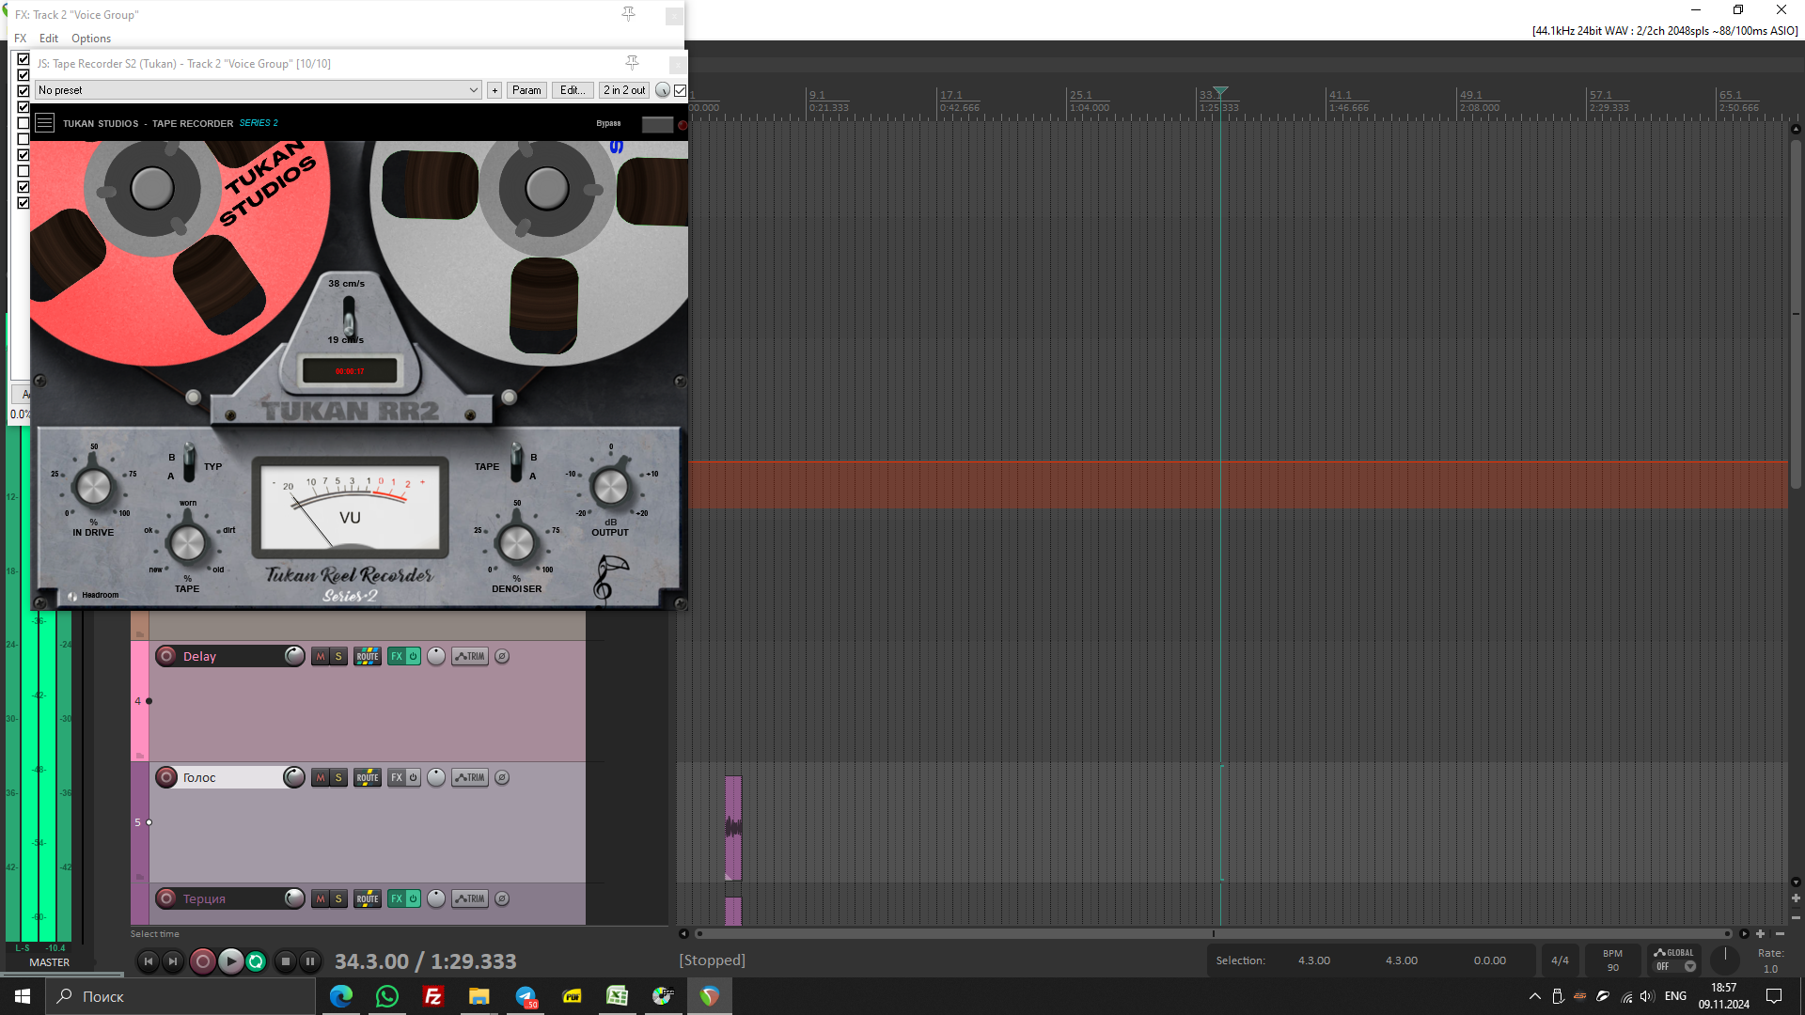Expand the No preset dropdown
1805x1015 pixels.
259,90
